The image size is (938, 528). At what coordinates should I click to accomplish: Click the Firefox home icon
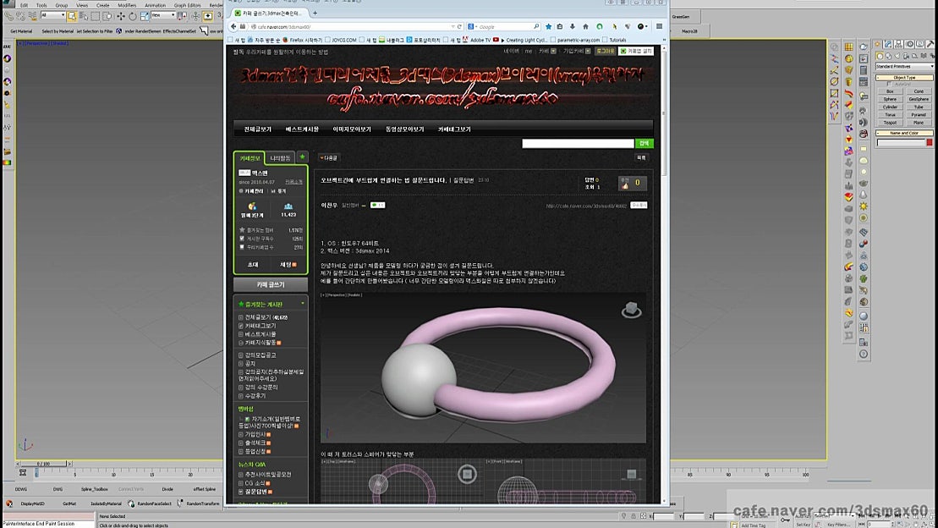pos(586,26)
